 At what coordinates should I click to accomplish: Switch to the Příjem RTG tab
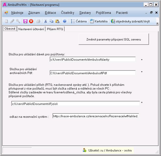point(55,29)
